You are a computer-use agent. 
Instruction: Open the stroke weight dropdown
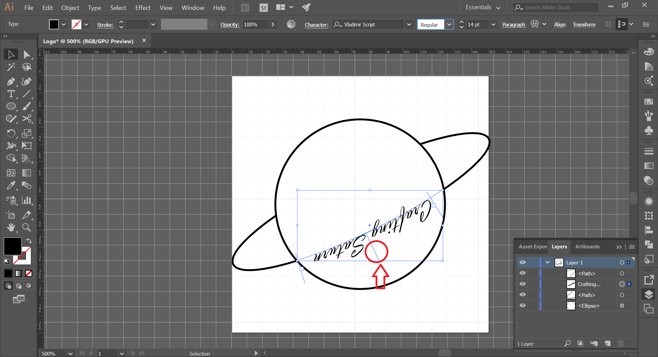click(153, 24)
